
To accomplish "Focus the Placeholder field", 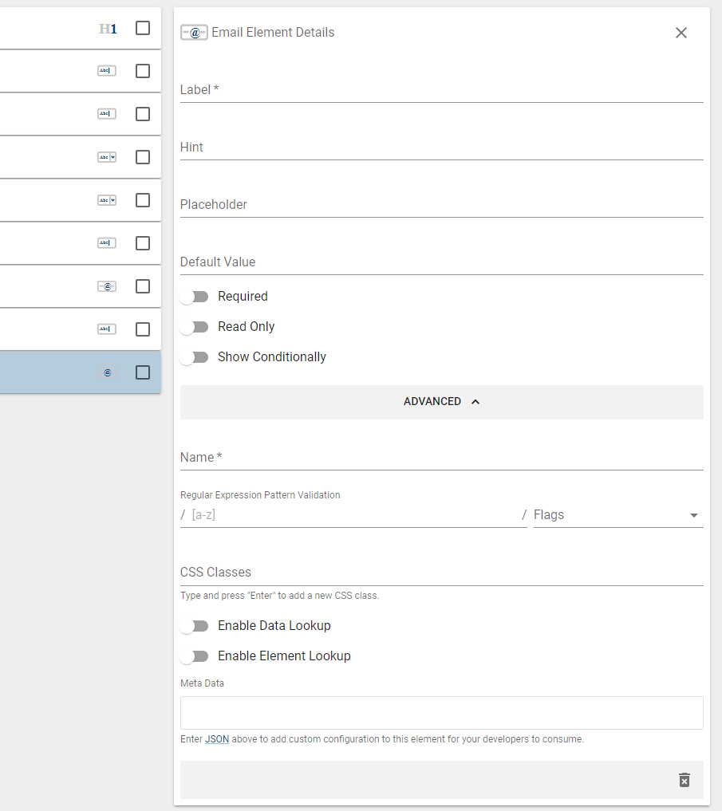I will tap(441, 205).
